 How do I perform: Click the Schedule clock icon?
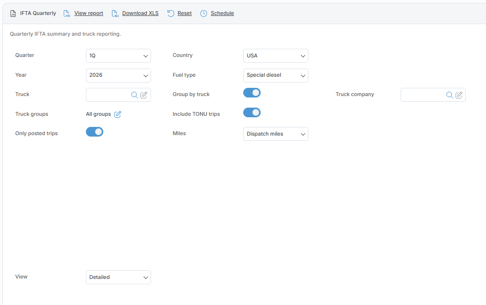tap(204, 14)
